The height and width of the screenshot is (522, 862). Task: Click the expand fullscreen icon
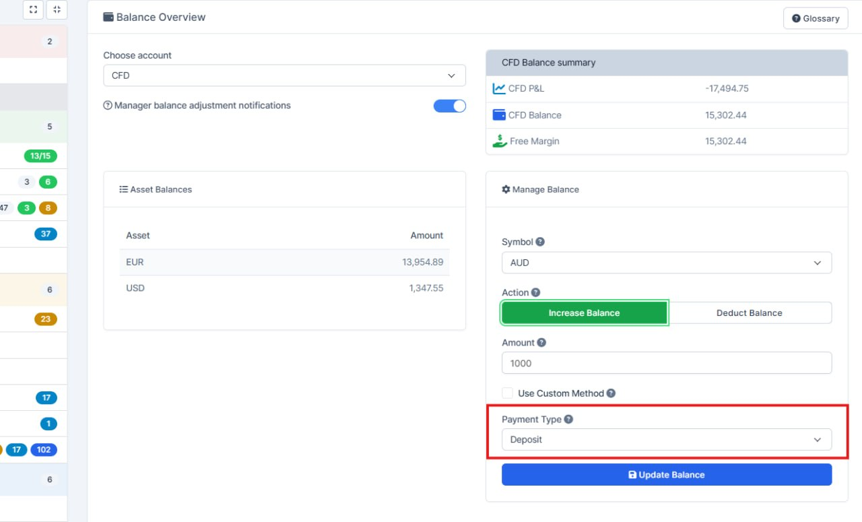[x=33, y=9]
